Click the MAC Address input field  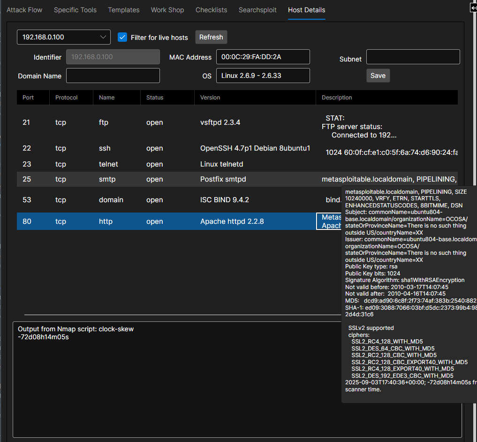click(263, 57)
